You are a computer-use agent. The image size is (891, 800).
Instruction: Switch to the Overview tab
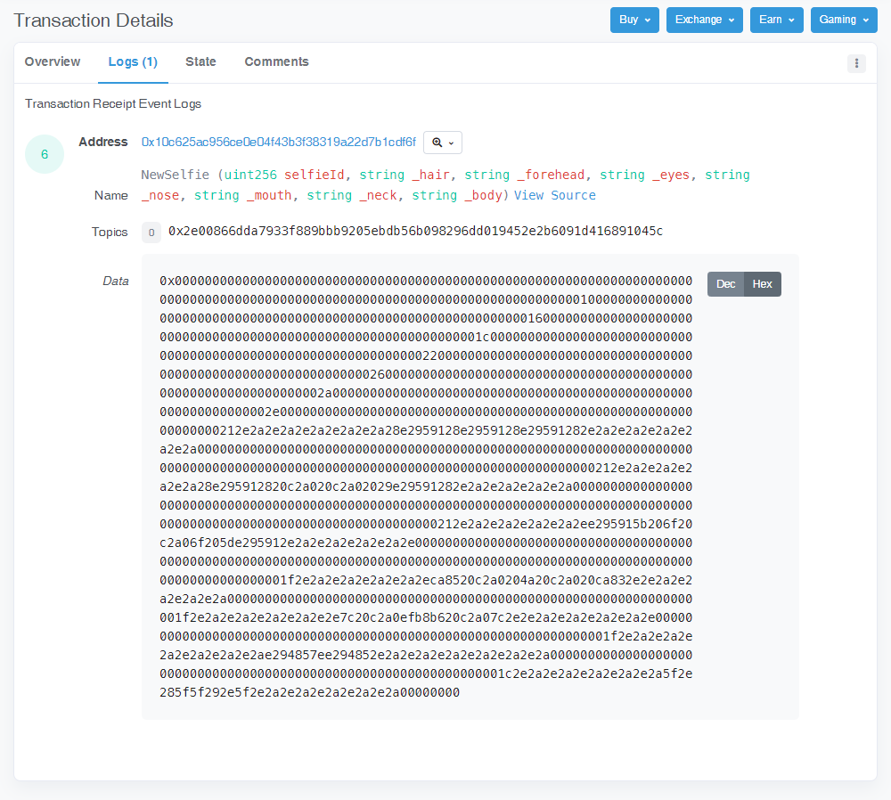coord(53,62)
